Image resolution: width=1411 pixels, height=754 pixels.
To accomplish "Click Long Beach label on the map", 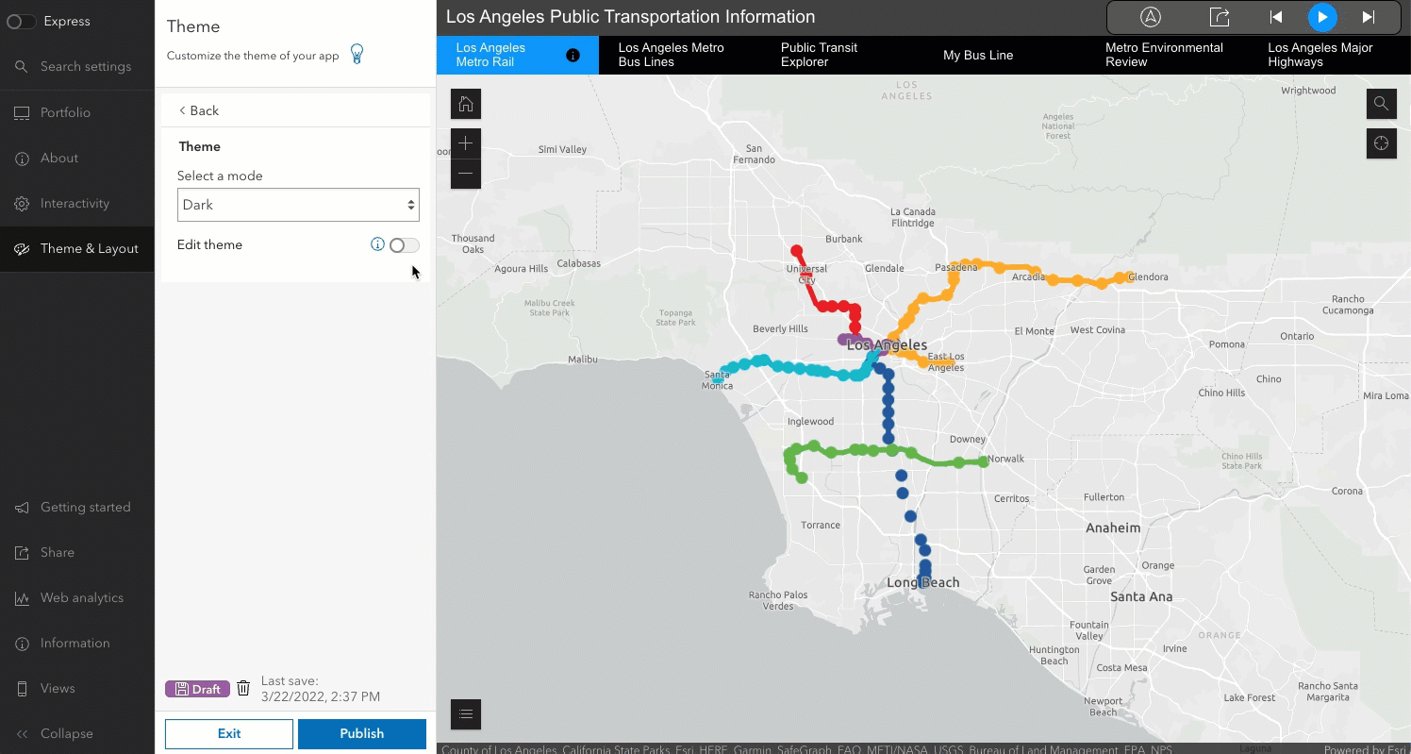I will (x=922, y=582).
